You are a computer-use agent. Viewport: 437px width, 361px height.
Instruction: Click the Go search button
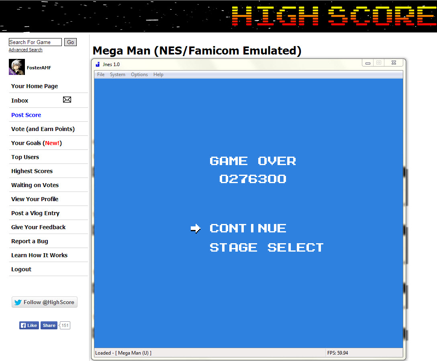tap(71, 42)
